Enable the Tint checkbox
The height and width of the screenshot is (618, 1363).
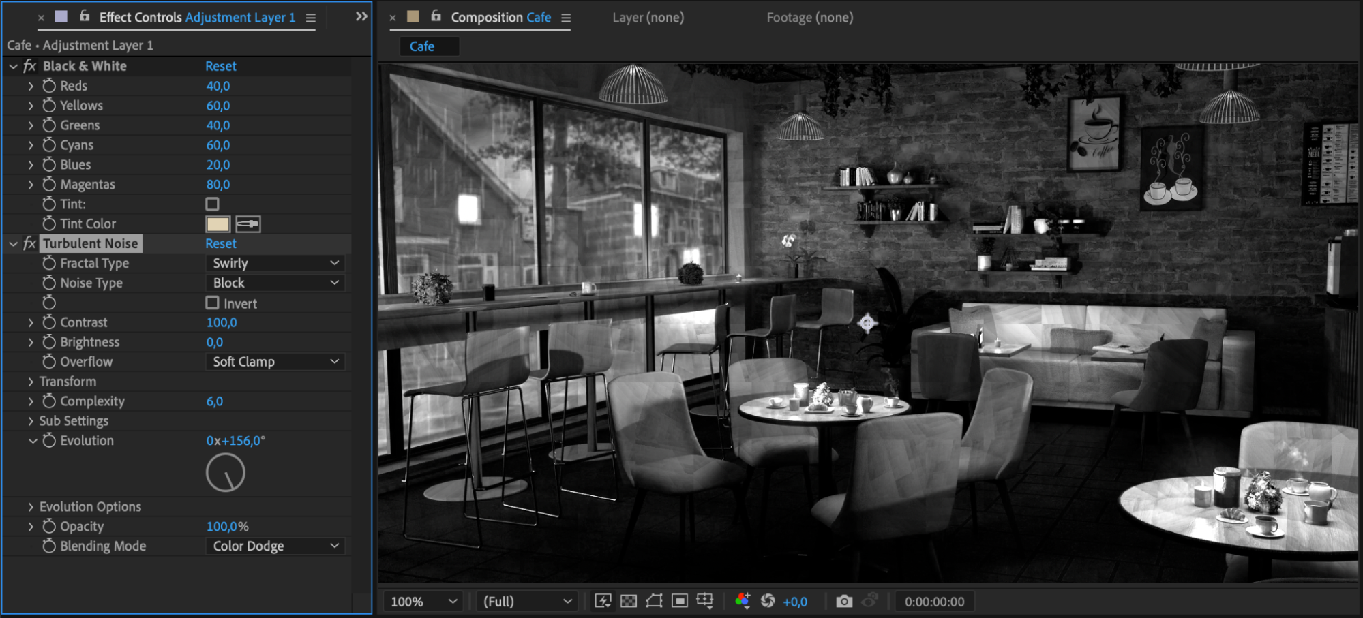point(213,204)
